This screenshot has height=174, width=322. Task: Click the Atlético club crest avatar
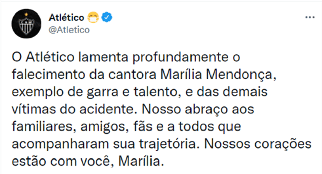click(26, 24)
